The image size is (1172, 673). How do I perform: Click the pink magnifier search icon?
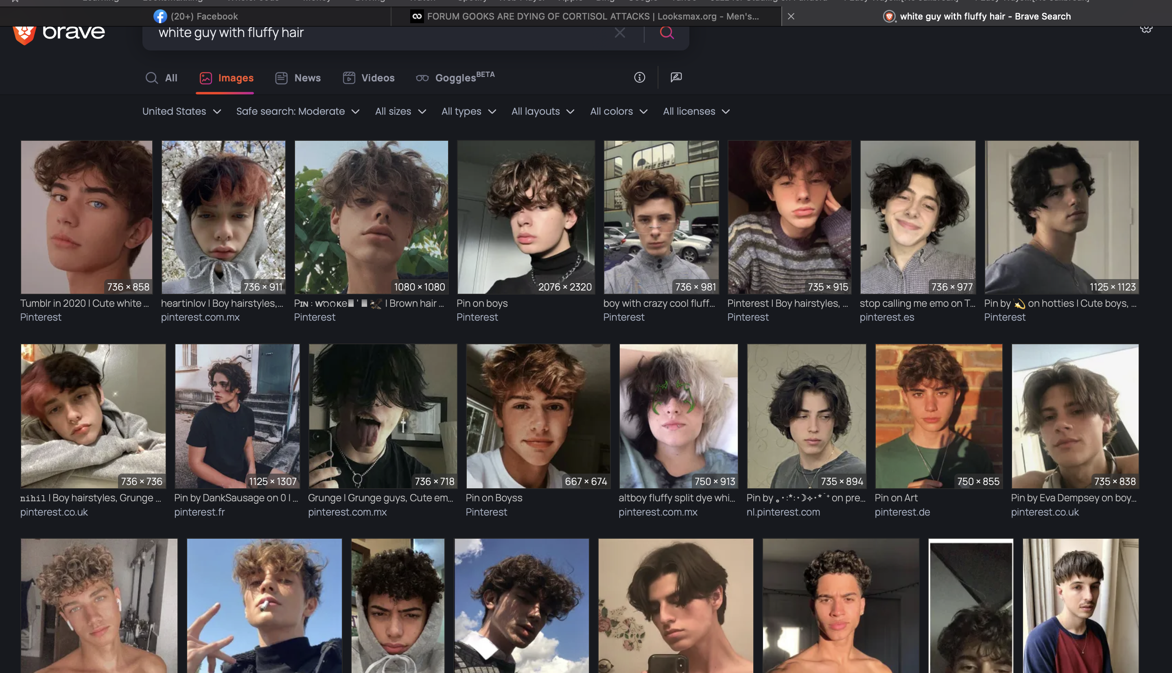point(667,33)
